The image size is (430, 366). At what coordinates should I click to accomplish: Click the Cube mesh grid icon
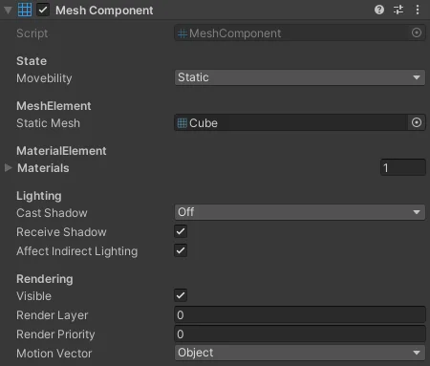tap(183, 123)
